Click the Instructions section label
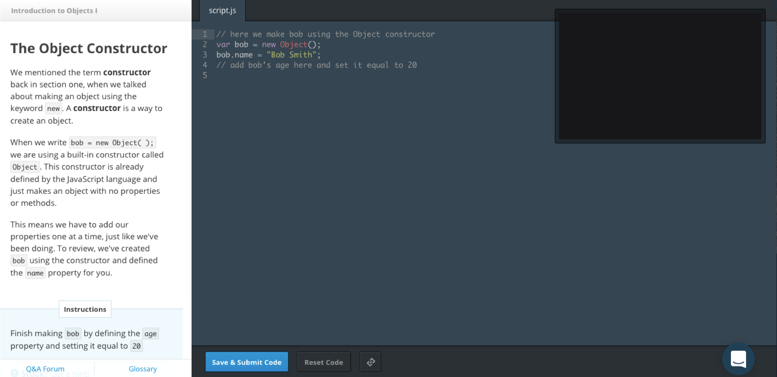The width and height of the screenshot is (777, 377). [x=85, y=309]
